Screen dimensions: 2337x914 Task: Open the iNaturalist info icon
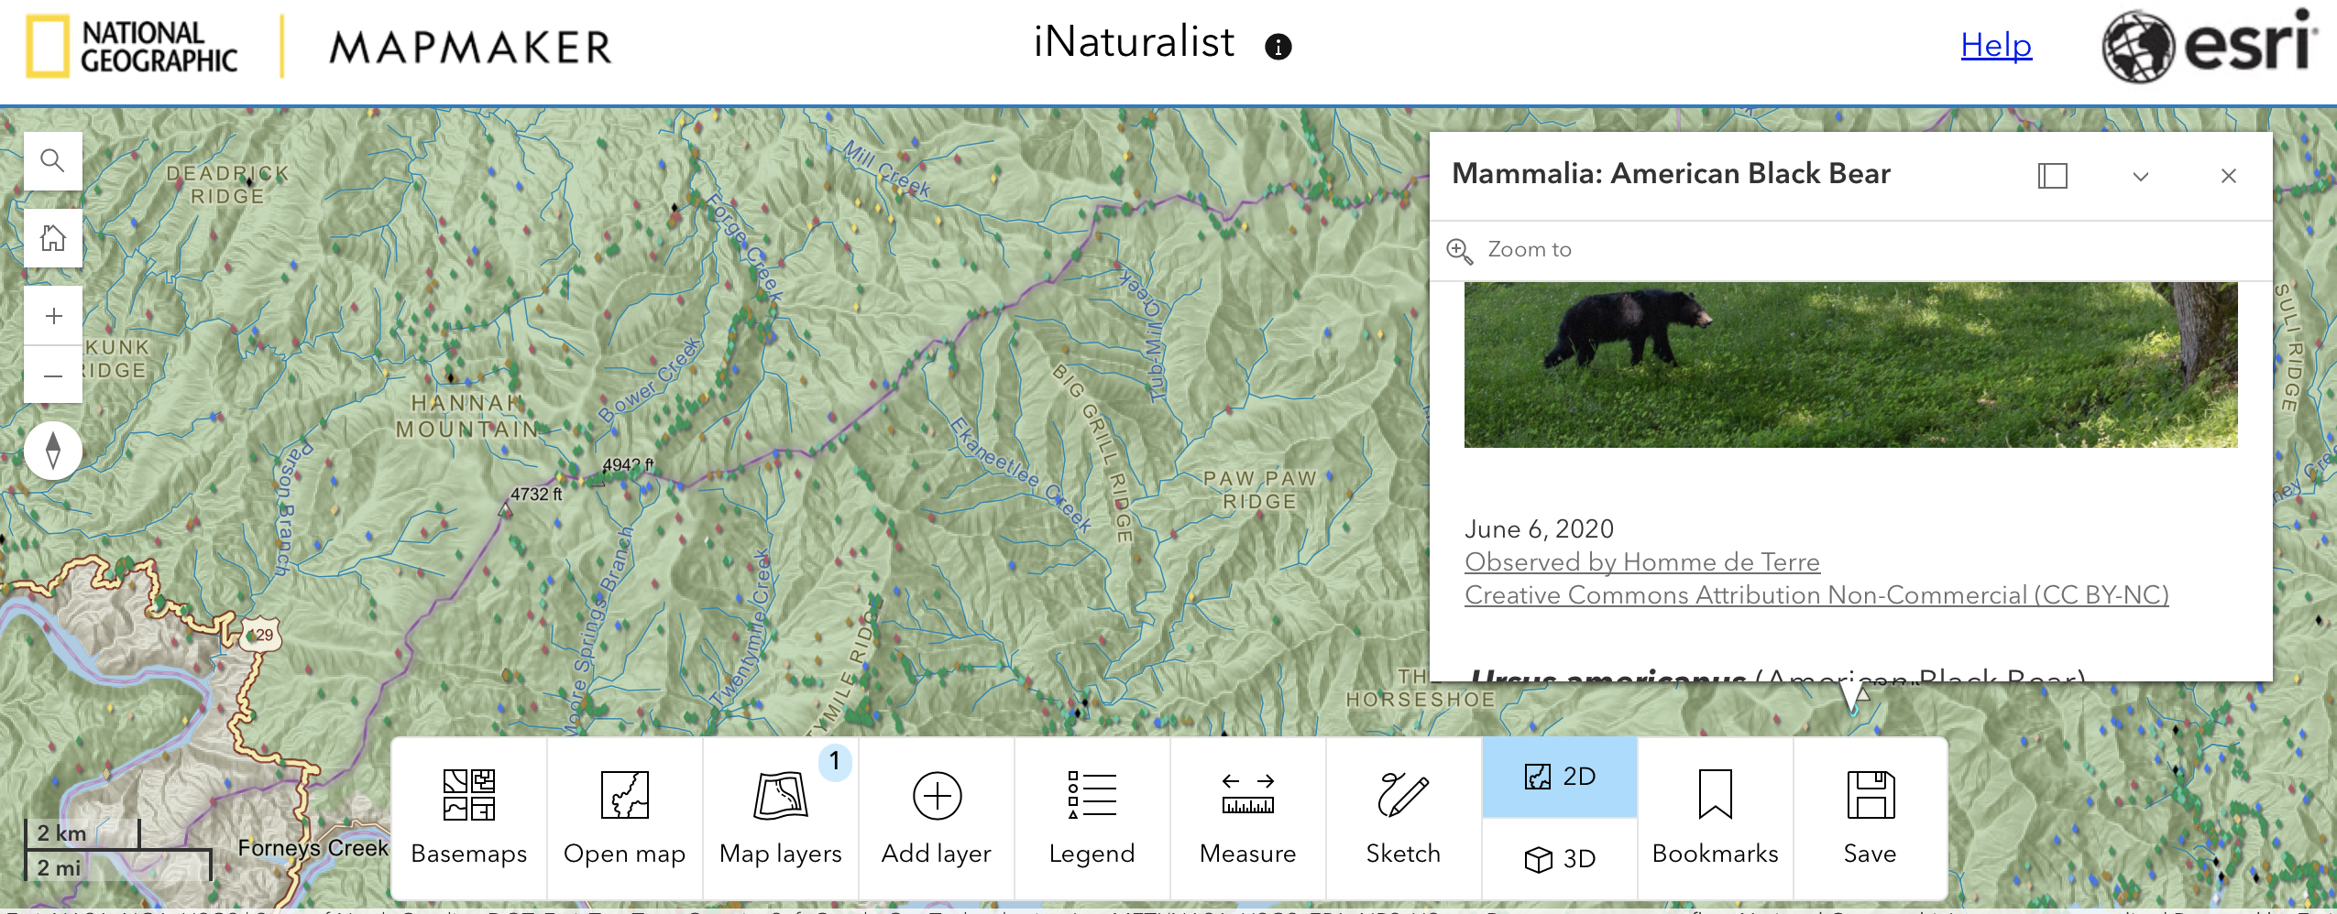tap(1278, 47)
